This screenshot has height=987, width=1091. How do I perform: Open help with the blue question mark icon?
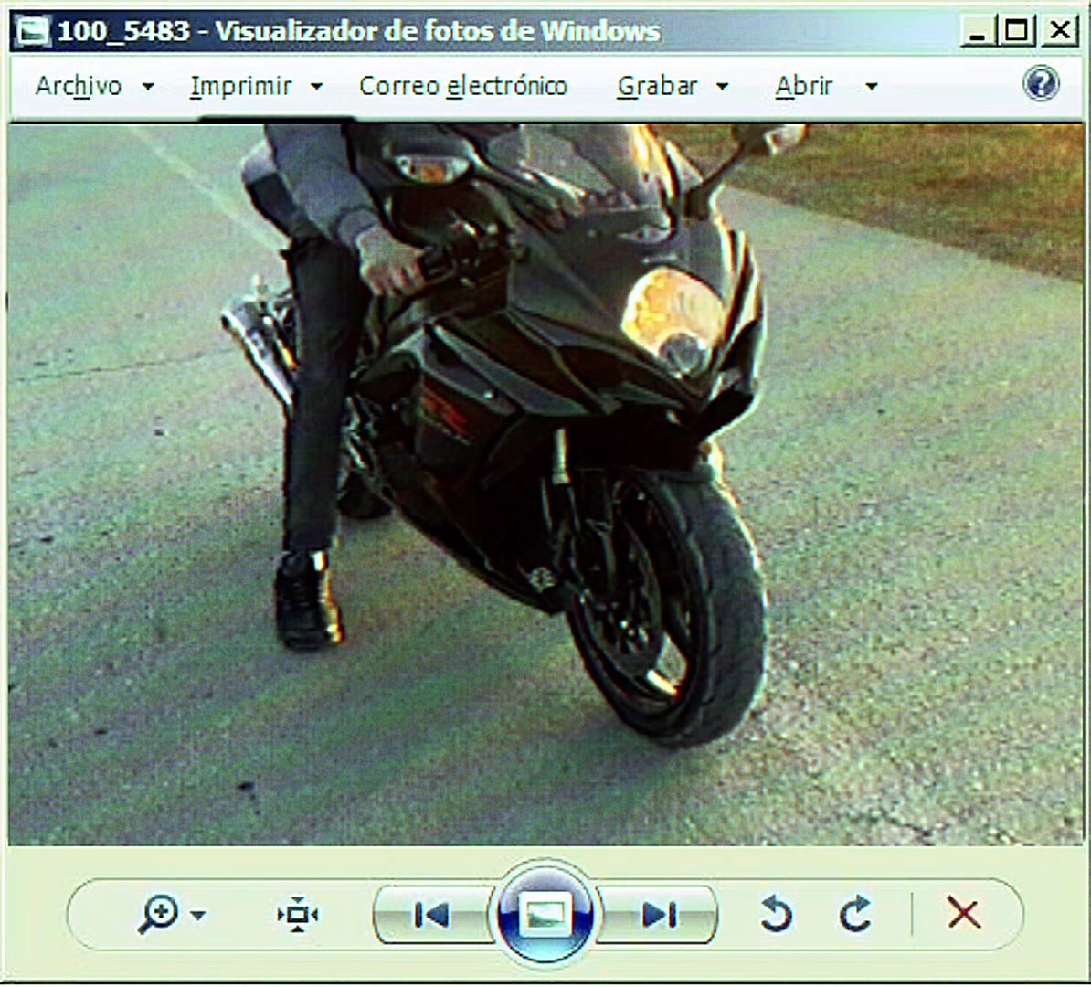coord(1041,84)
